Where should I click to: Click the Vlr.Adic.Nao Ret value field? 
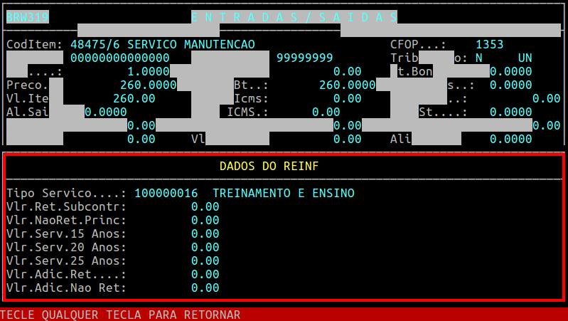click(205, 288)
